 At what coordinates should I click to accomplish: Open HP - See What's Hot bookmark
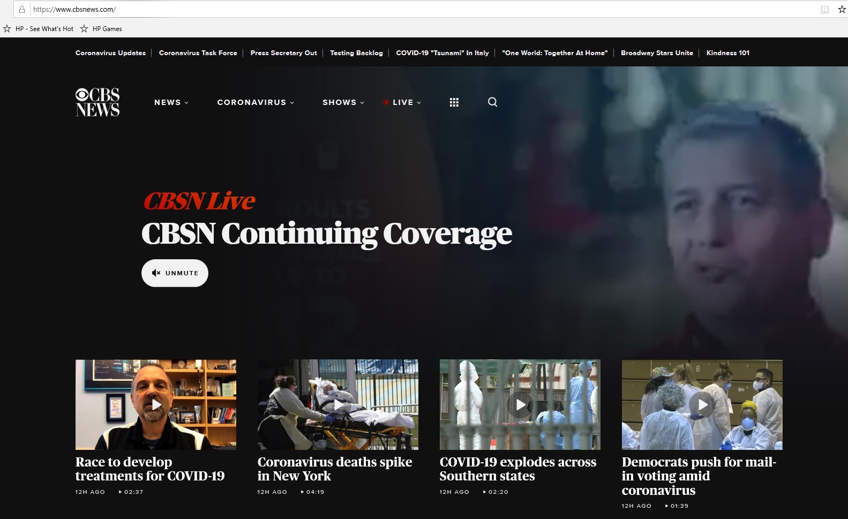click(x=44, y=29)
